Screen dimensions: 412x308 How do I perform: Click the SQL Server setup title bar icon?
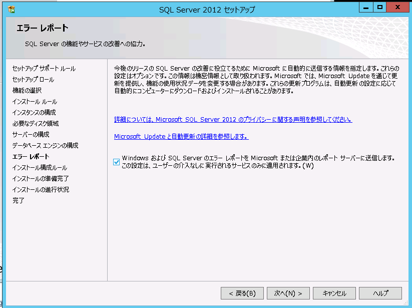tap(12, 9)
